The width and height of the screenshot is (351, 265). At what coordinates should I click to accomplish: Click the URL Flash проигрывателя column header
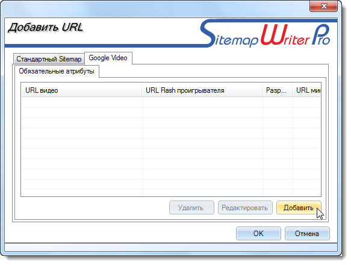(x=202, y=90)
